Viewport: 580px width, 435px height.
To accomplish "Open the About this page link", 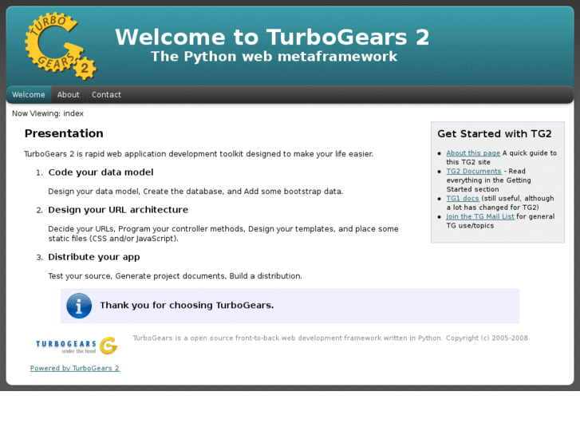I will [x=473, y=153].
